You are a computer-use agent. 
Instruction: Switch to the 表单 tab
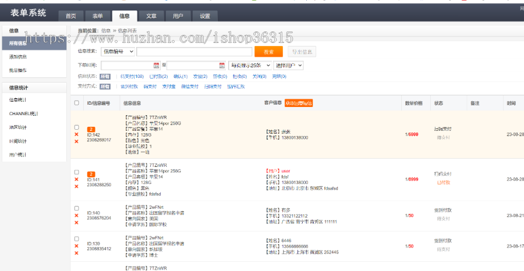coord(98,16)
